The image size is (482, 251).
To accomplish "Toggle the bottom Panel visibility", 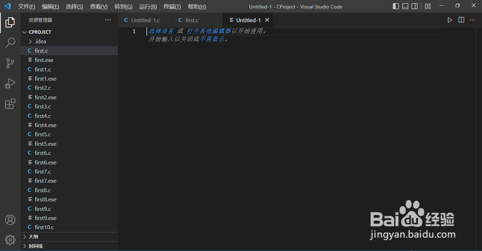I will [405, 6].
